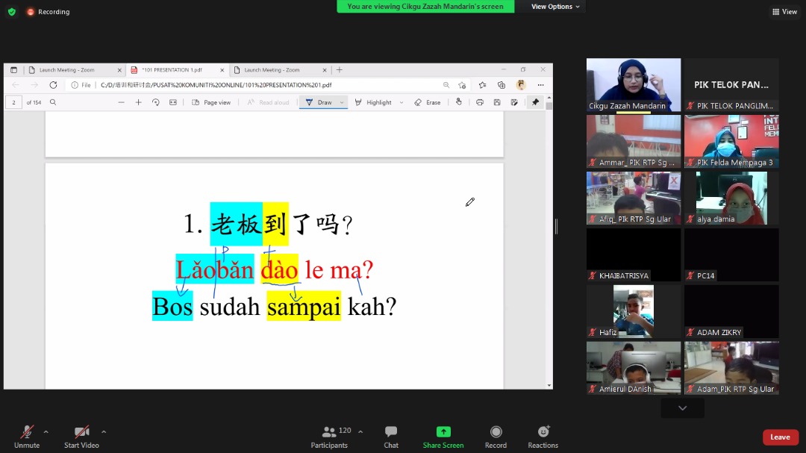Open the Participants list
The image size is (806, 453).
(331, 437)
